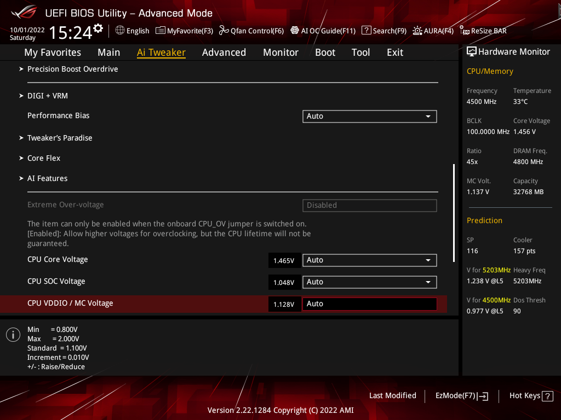Click the Hot Keys question mark icon
Viewport: 561px width, 420px height.
(x=547, y=396)
